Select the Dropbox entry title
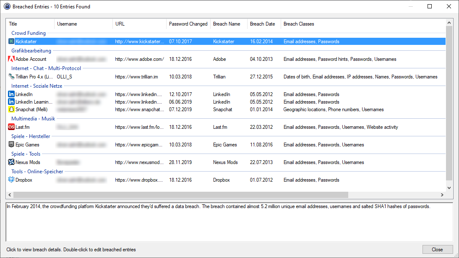Screen dimensions: 459x258 coord(24,180)
